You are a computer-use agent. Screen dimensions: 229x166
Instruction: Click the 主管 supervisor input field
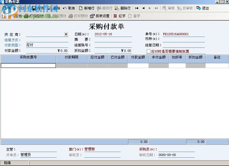(39, 149)
